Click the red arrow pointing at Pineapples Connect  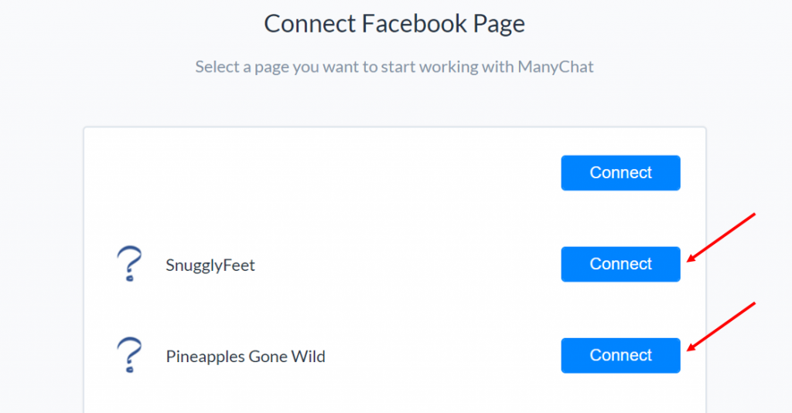click(x=721, y=327)
